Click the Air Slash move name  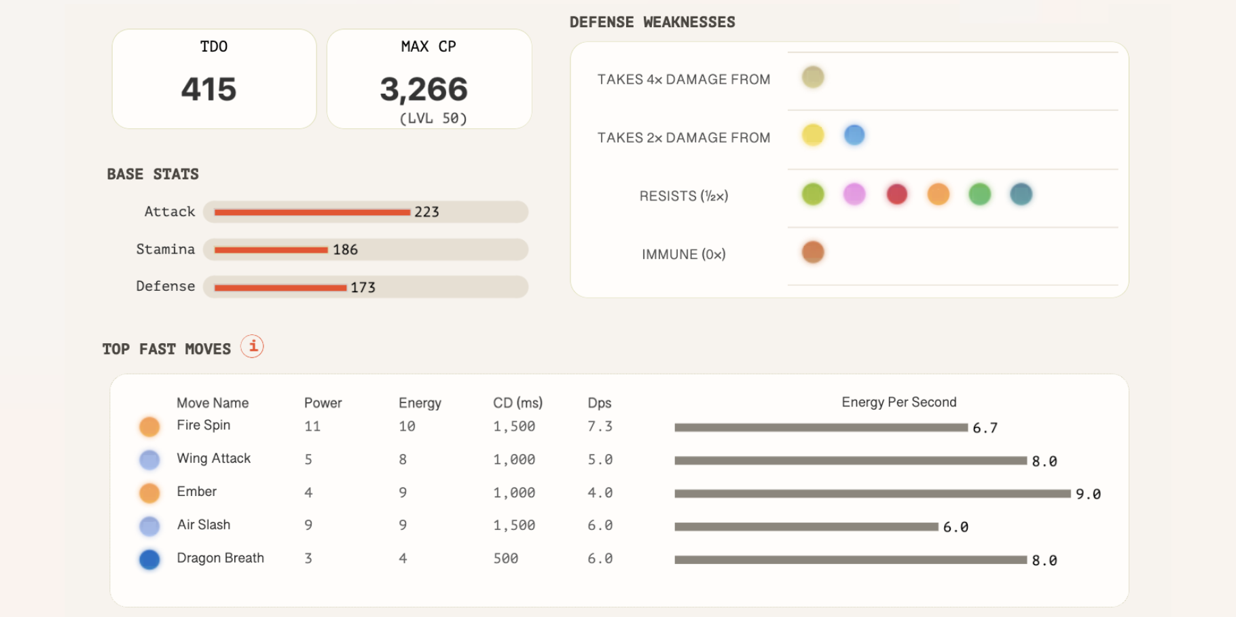204,525
